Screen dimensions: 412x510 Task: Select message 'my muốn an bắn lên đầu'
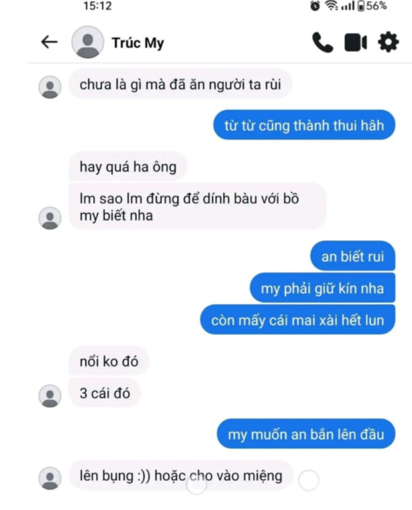click(306, 434)
